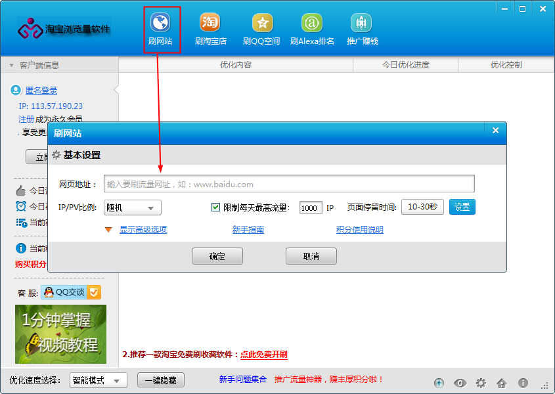Click the 页面停留时间 10-30秒 field
The height and width of the screenshot is (394, 555).
pos(422,207)
